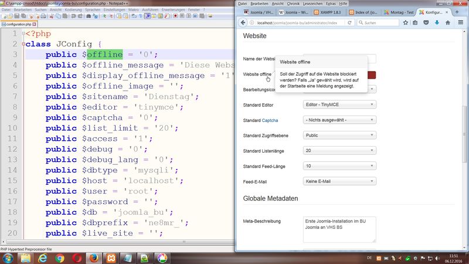Bookmark this page with the star icon
Screen dimensions: 469x264
click(x=405, y=23)
